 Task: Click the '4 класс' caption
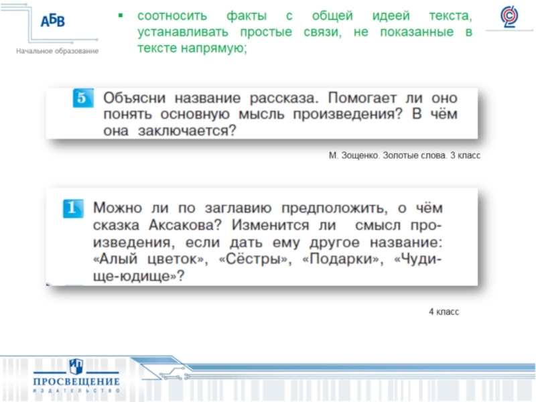tap(444, 312)
